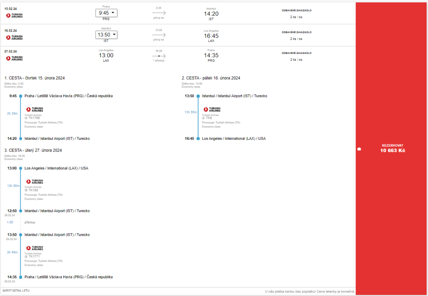428x296 pixels.
Task: Click Turkish Airlines logo in the 27.02.24 row
Action: 14,58
